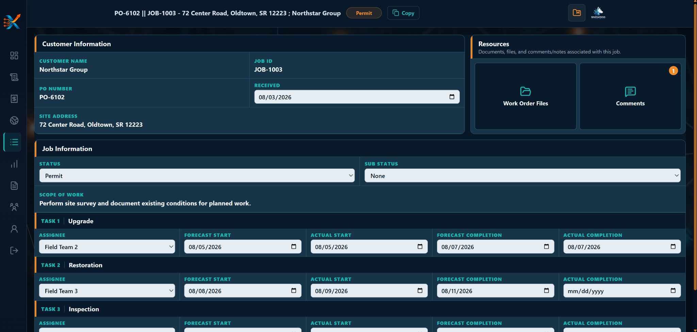Click the customer name Northstar Group

click(64, 69)
